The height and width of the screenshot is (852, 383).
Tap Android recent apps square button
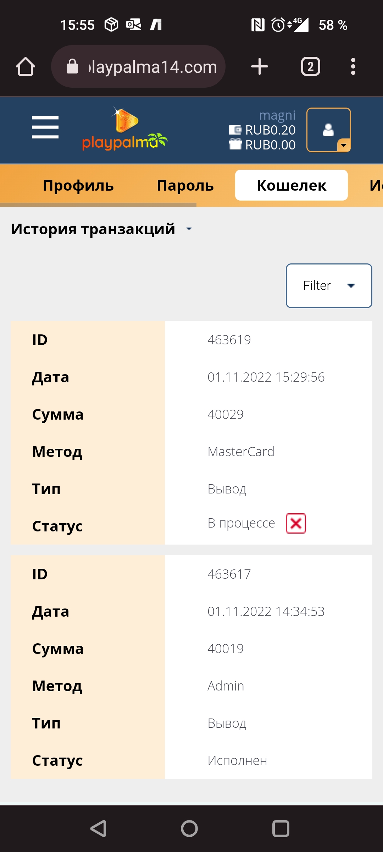point(281,829)
